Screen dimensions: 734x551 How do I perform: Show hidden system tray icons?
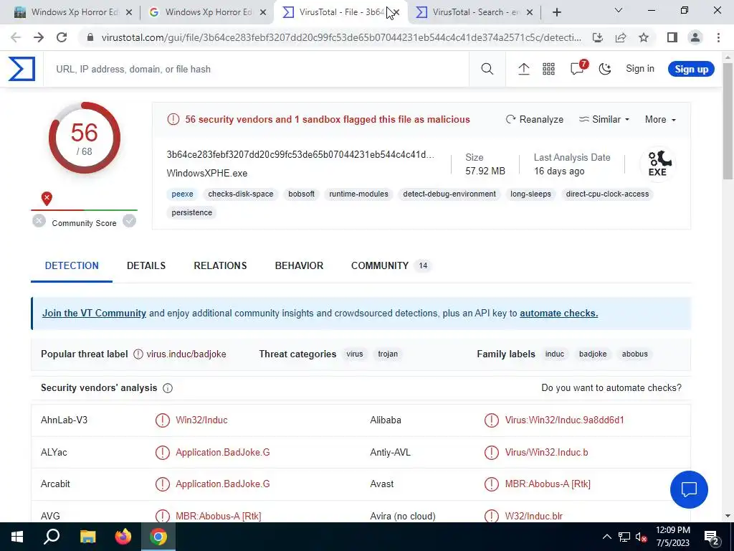tap(606, 537)
